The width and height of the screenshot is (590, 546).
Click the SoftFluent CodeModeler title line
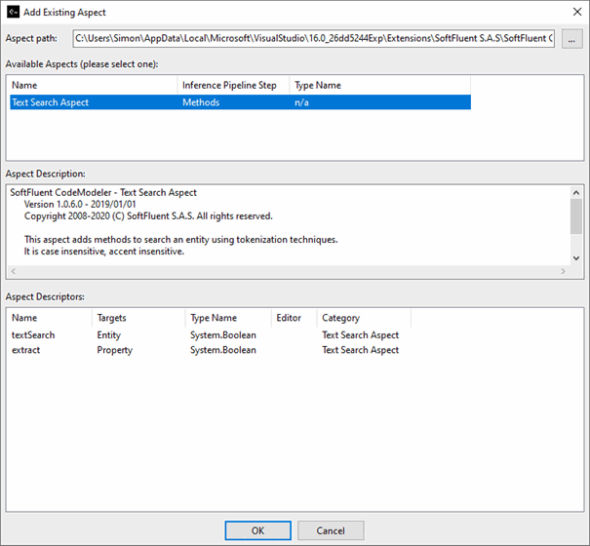(x=103, y=193)
